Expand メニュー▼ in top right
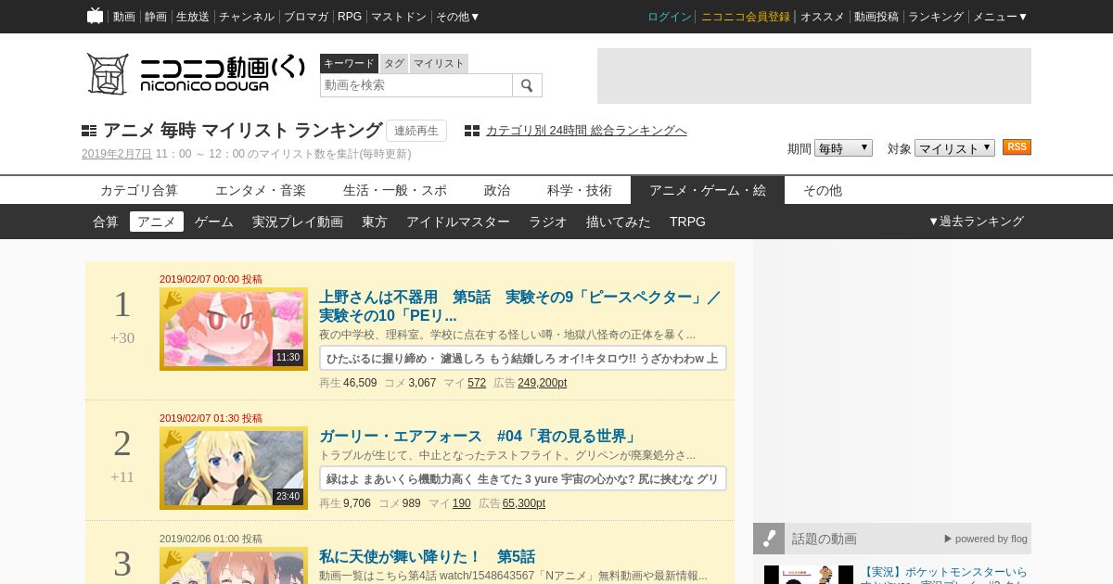Viewport: 1113px width, 584px height. [1000, 17]
